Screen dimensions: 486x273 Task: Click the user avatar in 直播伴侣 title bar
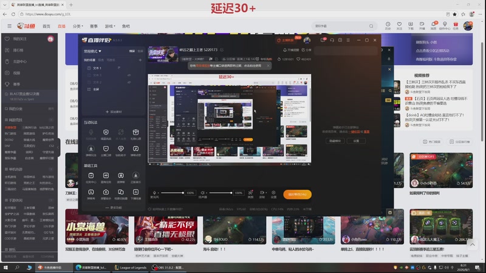(307, 40)
